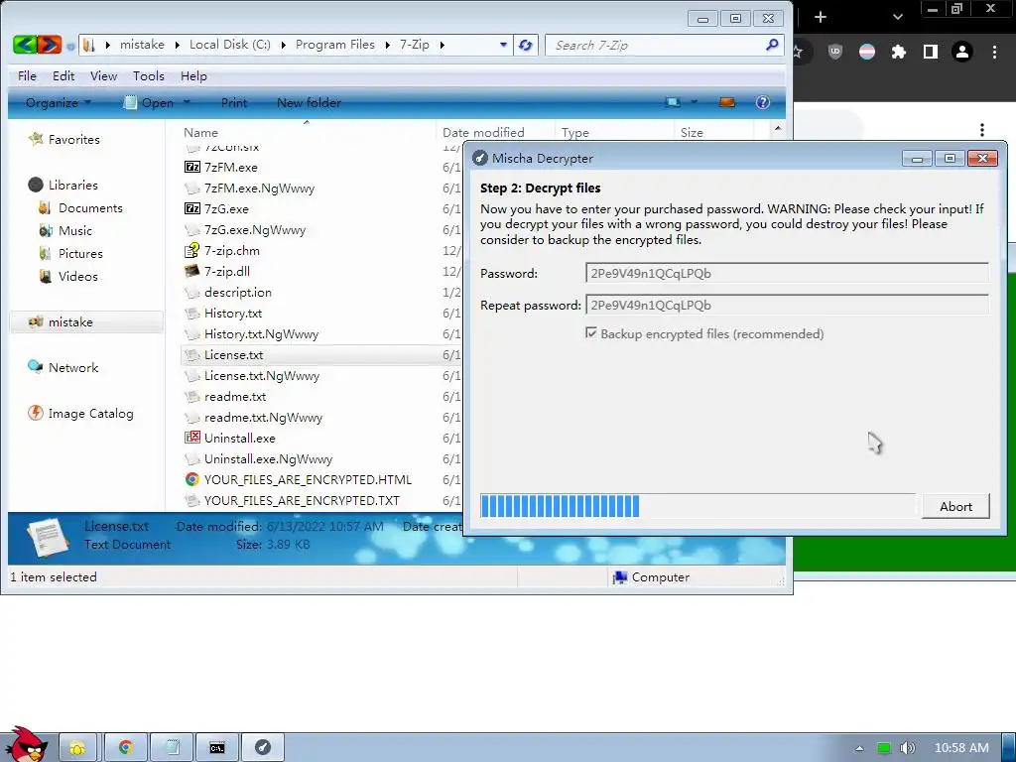The width and height of the screenshot is (1016, 762).
Task: Open the Organize dropdown menu
Action: 59,102
